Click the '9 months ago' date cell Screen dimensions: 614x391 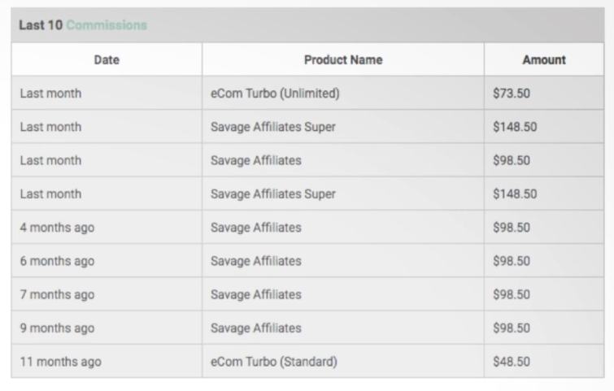(x=57, y=328)
